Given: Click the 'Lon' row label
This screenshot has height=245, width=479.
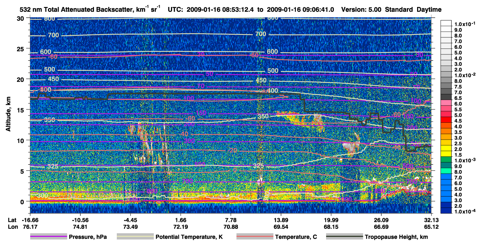Looking at the screenshot, I should pos(13,227).
